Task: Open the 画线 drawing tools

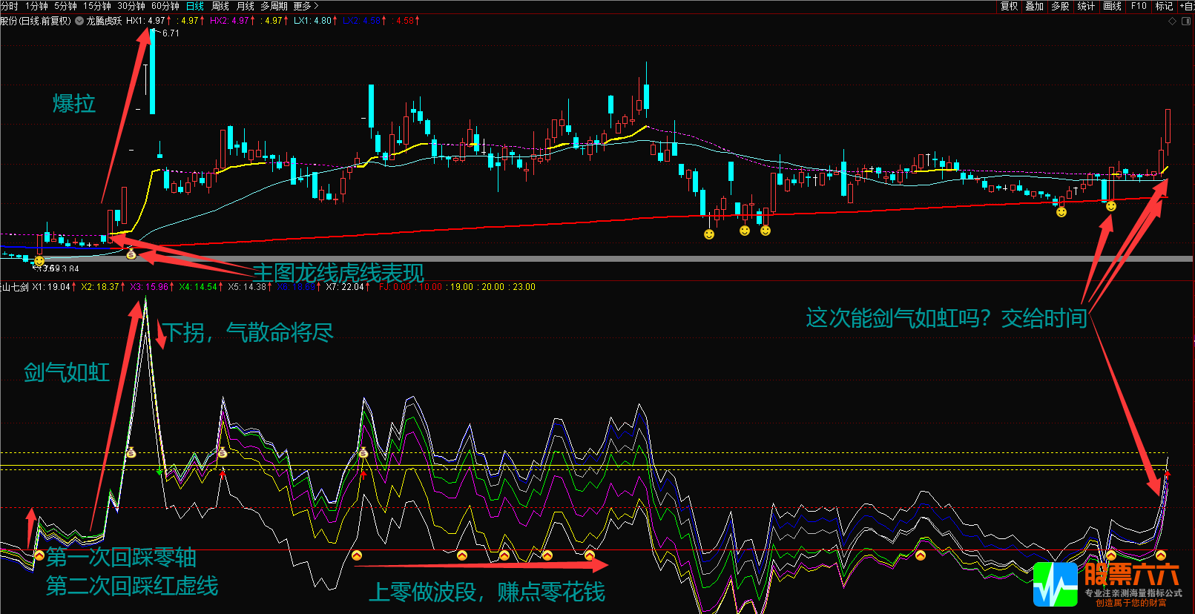Action: coord(1112,6)
